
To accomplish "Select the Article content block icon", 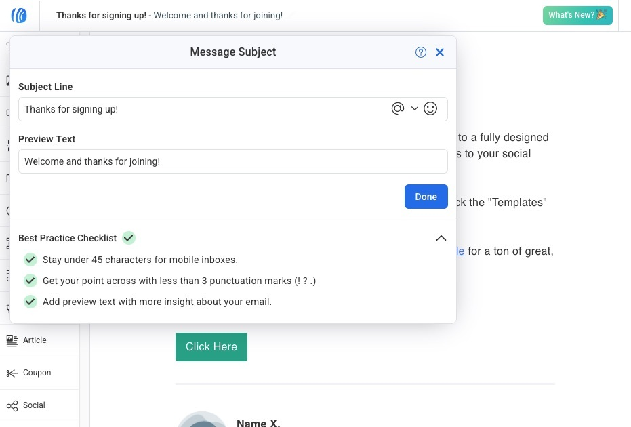I will 11,340.
